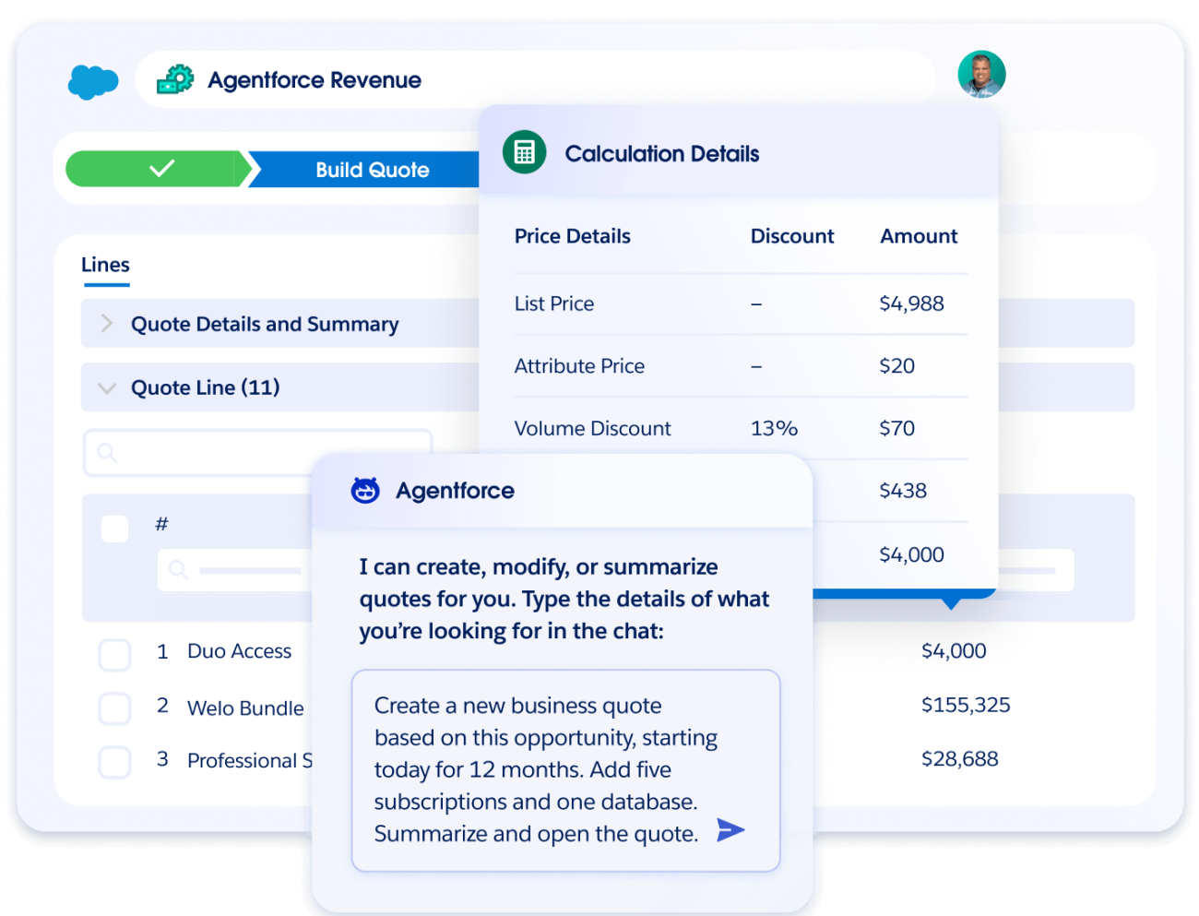
Task: Click the Salesforce cloud logo
Action: 93,81
